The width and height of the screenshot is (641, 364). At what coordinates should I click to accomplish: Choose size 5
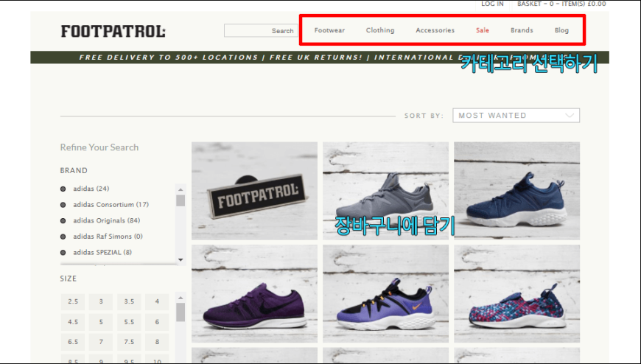[101, 322]
